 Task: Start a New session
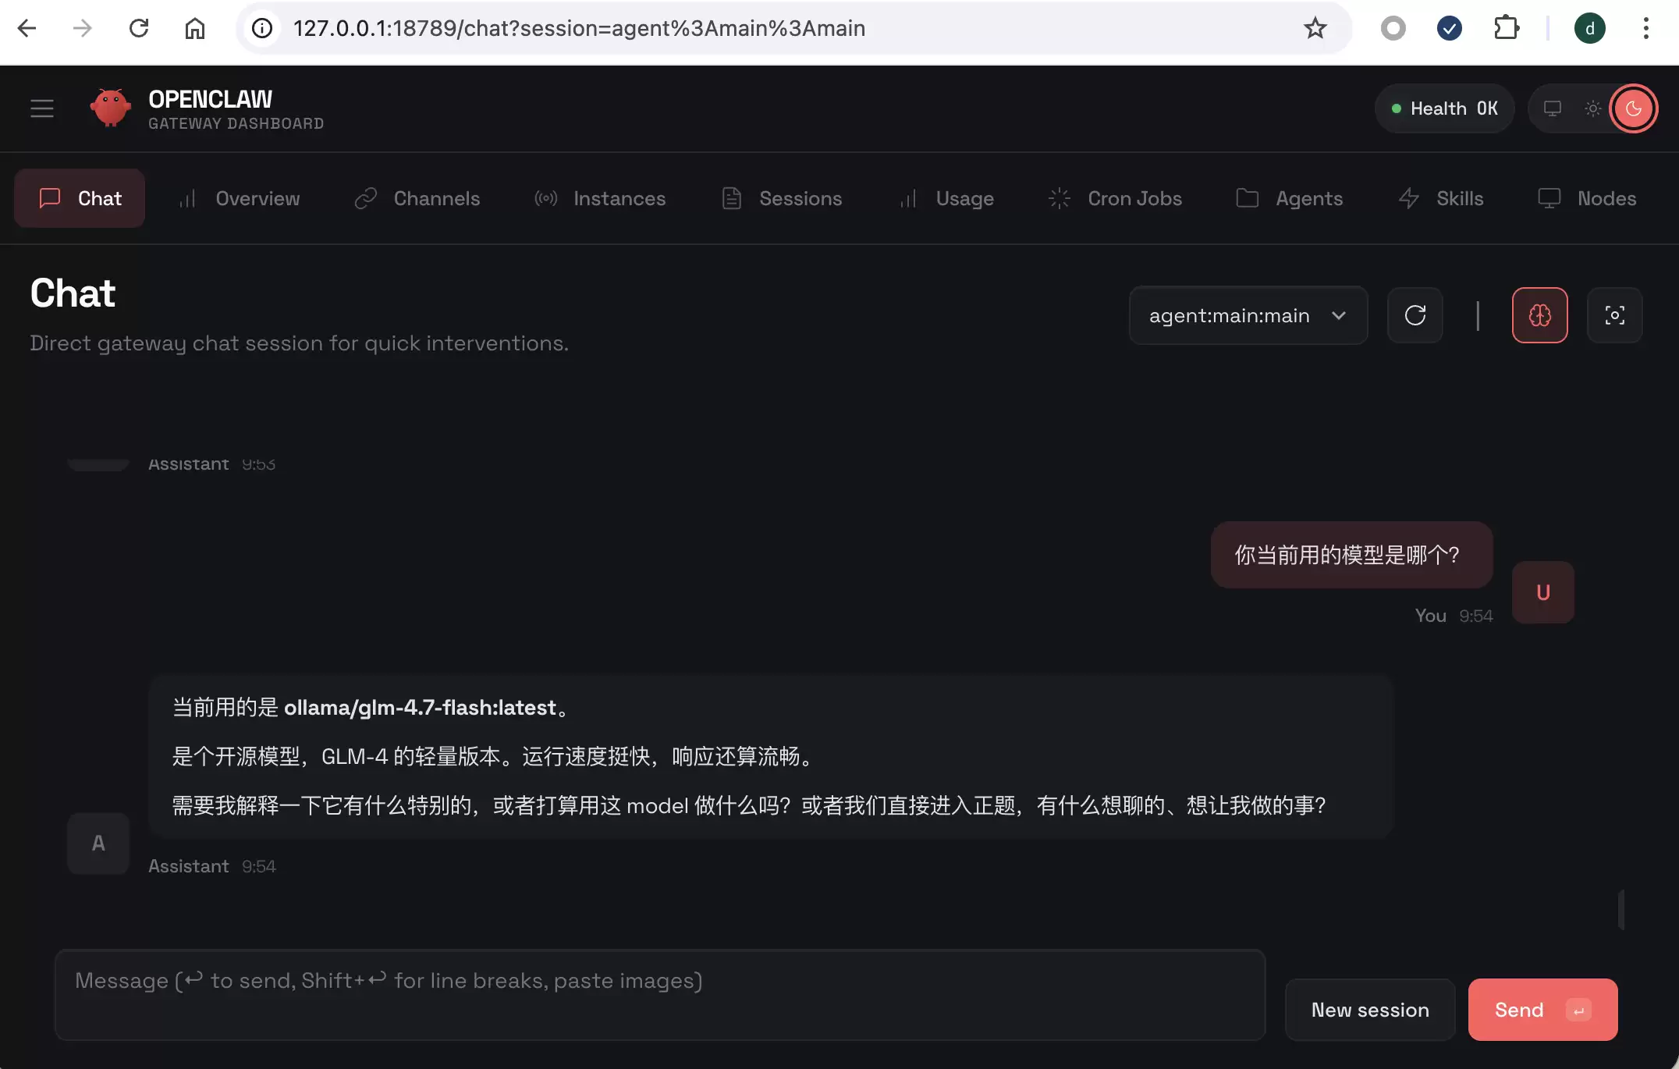click(1369, 1009)
